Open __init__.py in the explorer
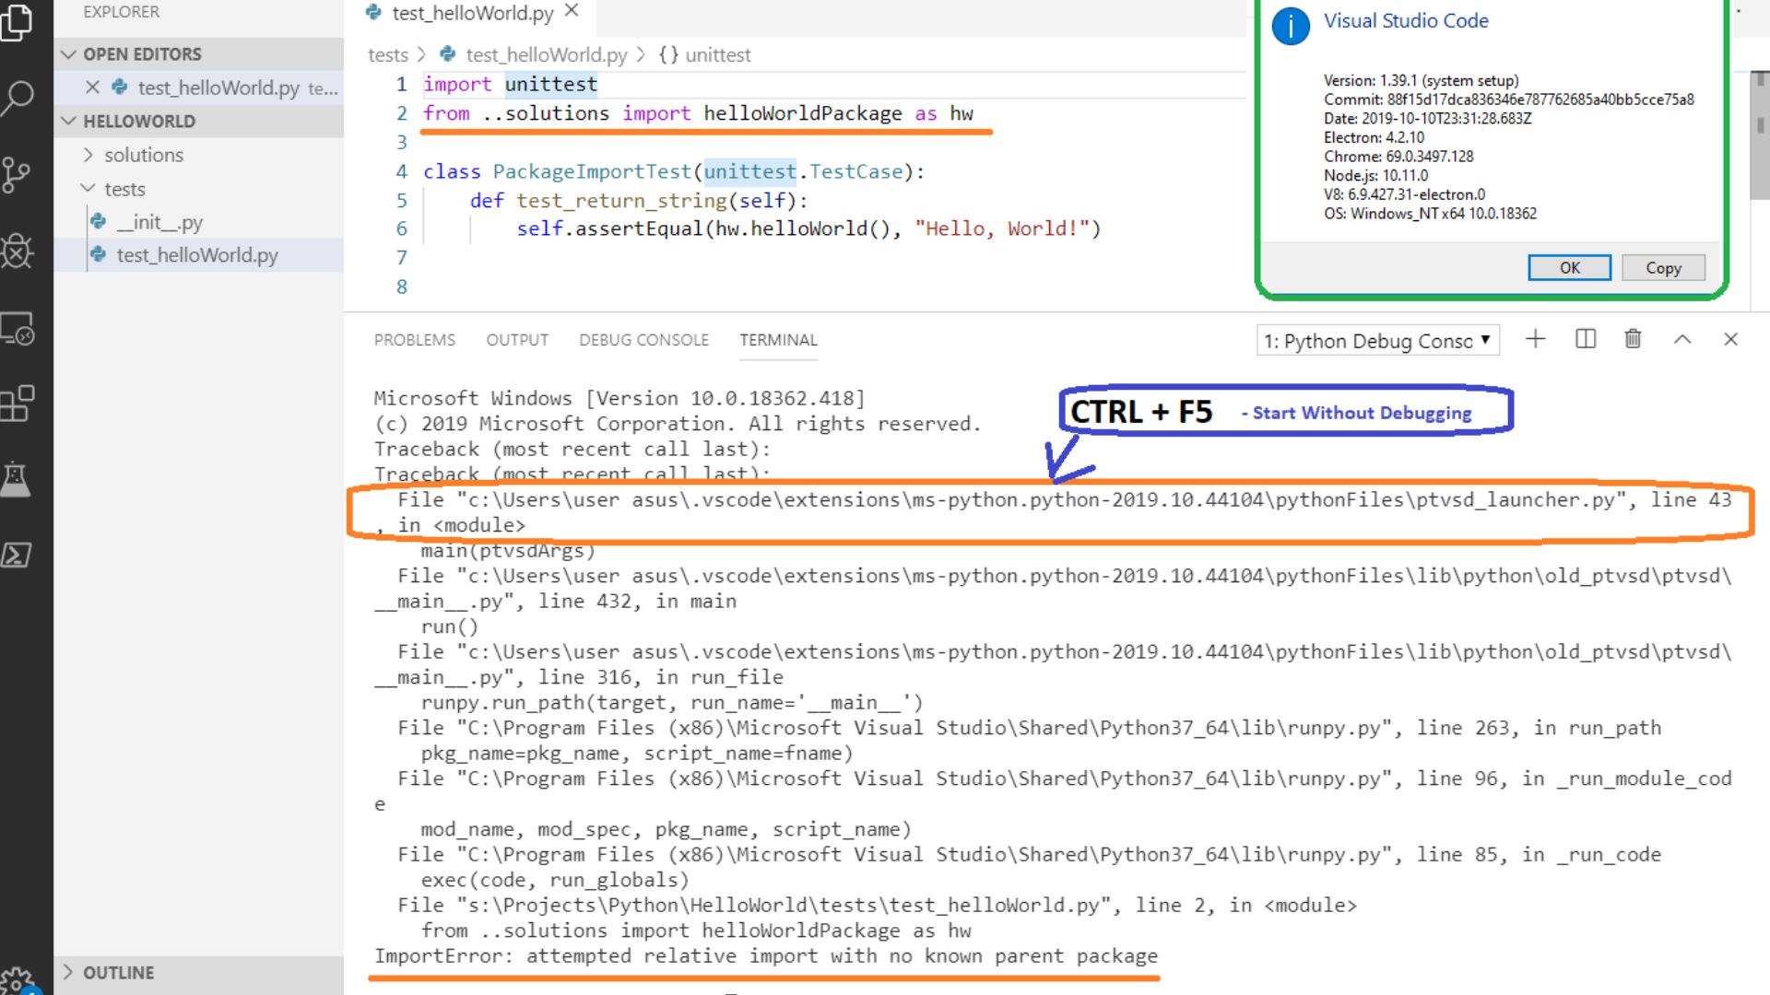This screenshot has width=1770, height=995. coord(159,222)
